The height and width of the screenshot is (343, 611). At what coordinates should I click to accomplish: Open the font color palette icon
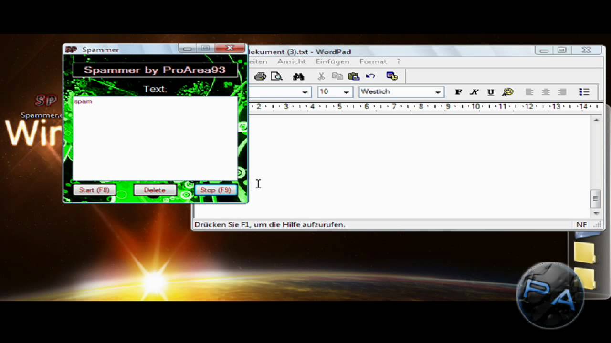click(x=507, y=92)
